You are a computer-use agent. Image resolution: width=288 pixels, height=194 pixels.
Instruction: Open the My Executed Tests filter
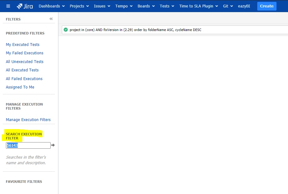click(x=23, y=45)
